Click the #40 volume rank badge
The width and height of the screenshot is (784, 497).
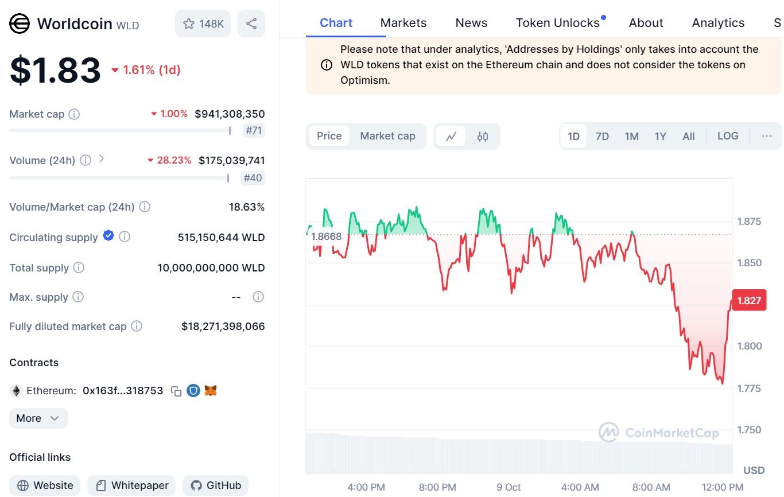tap(253, 178)
